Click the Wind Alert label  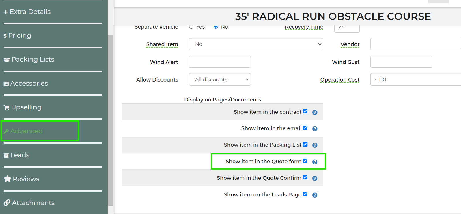click(164, 62)
